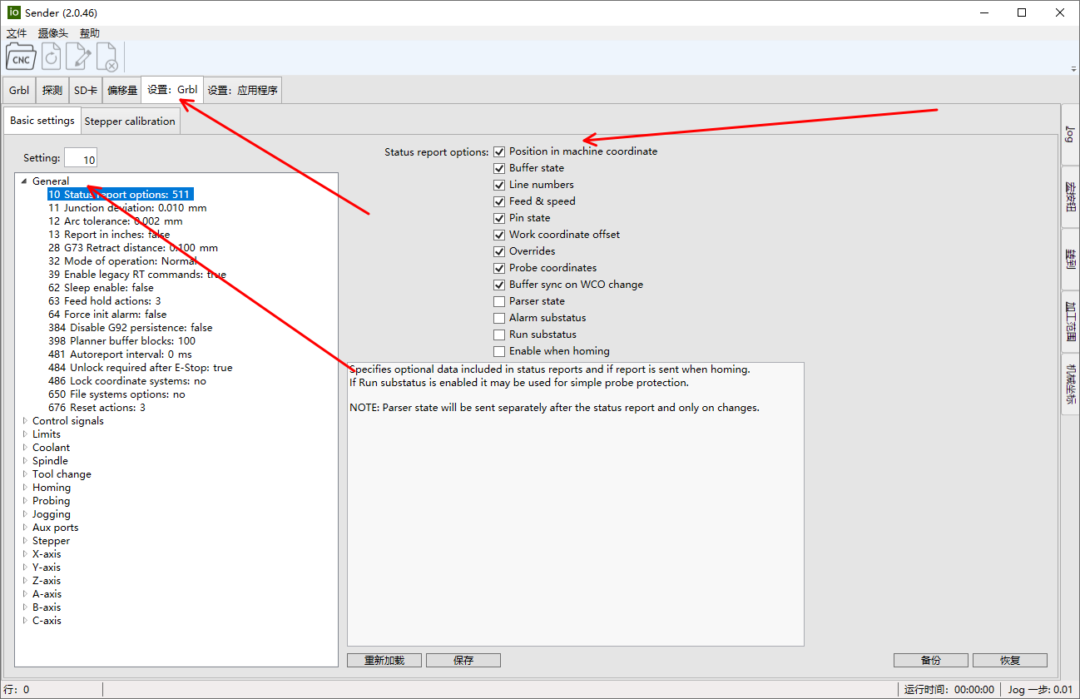The image size is (1080, 699).
Task: Uncheck Position in machine coordinate
Action: point(499,151)
